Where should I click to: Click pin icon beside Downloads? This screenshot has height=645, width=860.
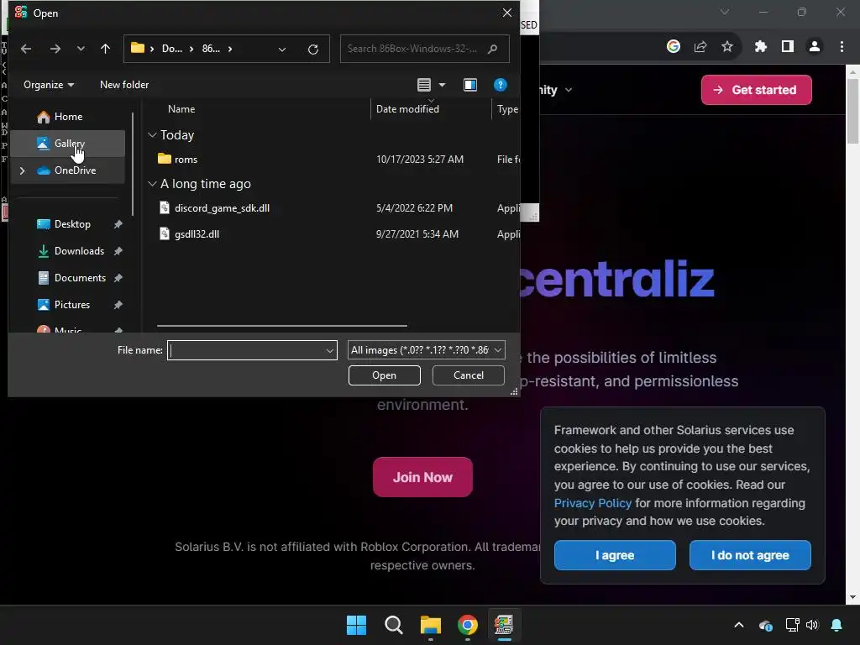118,250
